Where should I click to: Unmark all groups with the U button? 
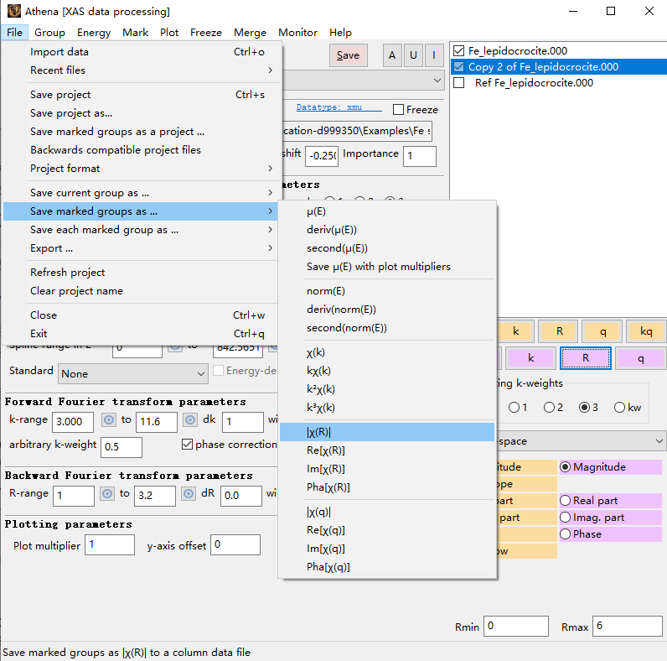tap(413, 55)
